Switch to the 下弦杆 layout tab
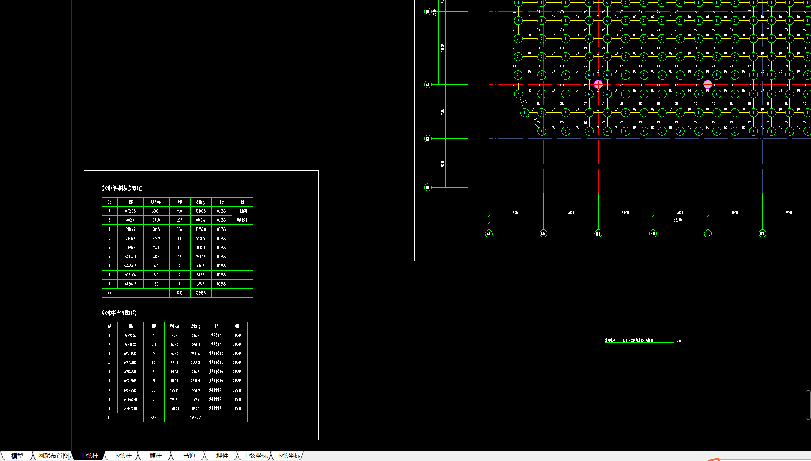This screenshot has height=461, width=811. click(122, 456)
